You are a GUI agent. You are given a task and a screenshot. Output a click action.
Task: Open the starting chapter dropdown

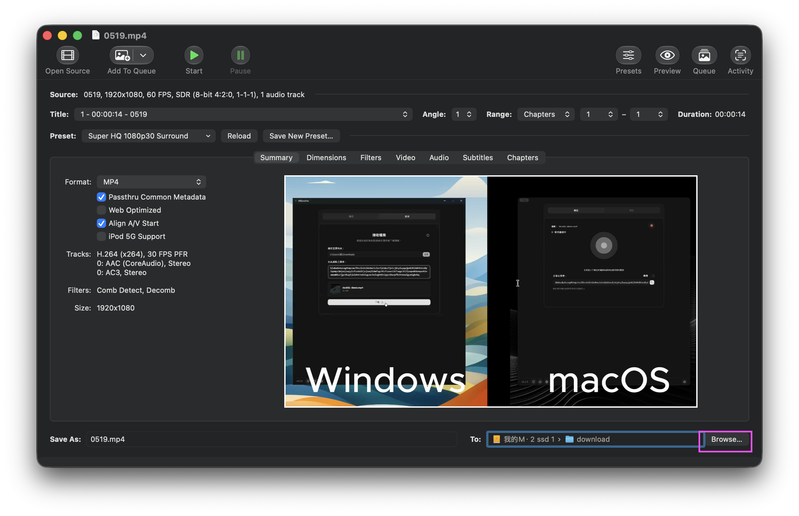click(x=599, y=114)
